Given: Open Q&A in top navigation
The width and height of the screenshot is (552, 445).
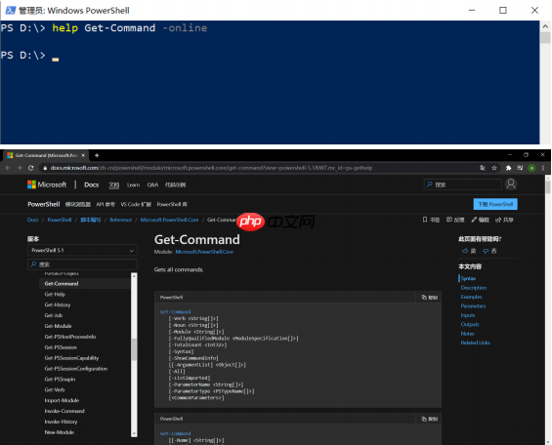Looking at the screenshot, I should click(152, 184).
